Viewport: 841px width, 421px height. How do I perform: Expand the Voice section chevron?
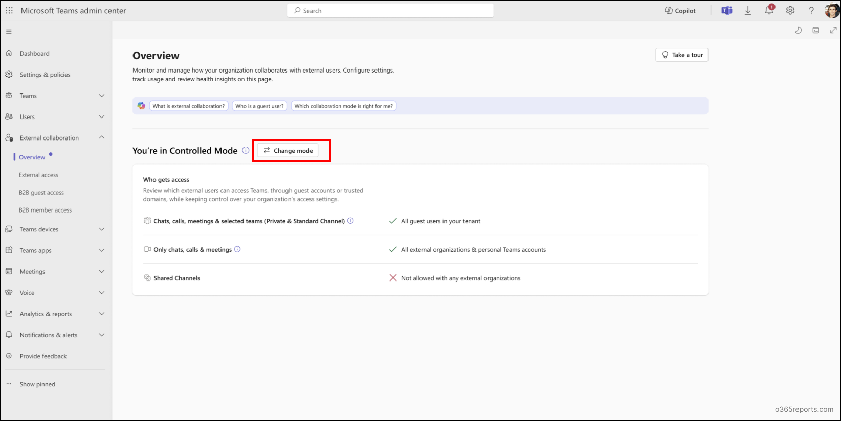pyautogui.click(x=101, y=293)
